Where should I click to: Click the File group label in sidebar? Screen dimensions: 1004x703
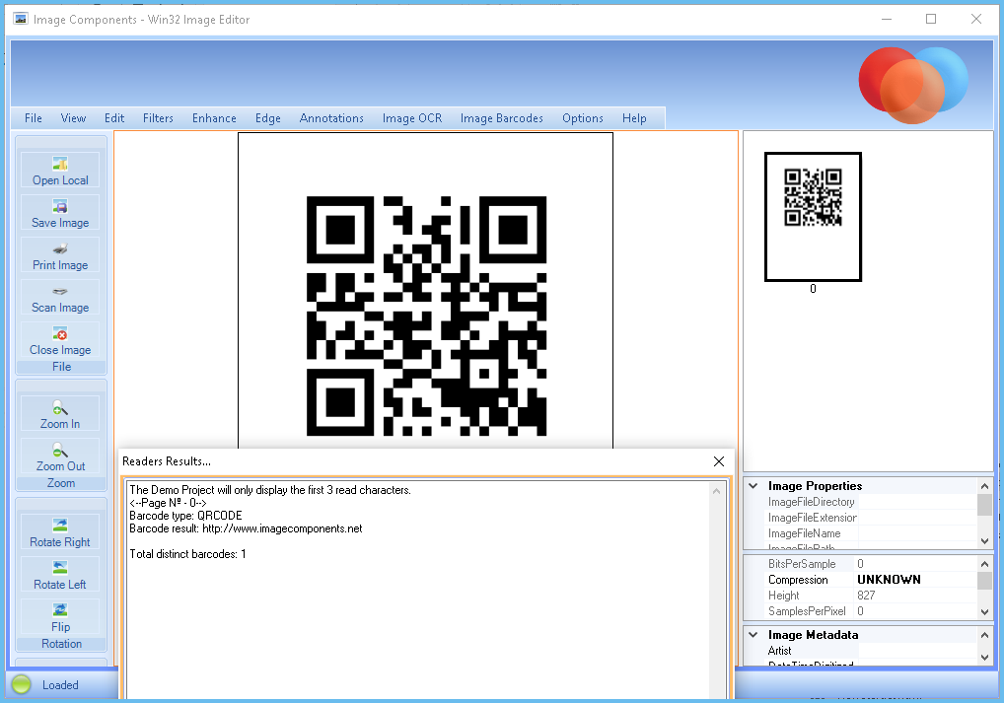pyautogui.click(x=61, y=367)
